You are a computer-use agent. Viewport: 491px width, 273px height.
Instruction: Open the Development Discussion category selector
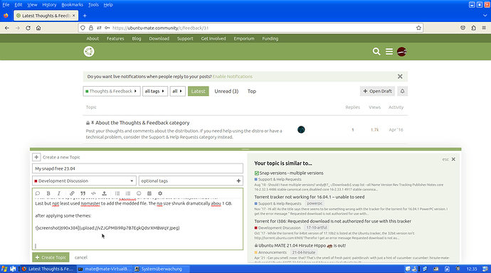pyautogui.click(x=84, y=181)
